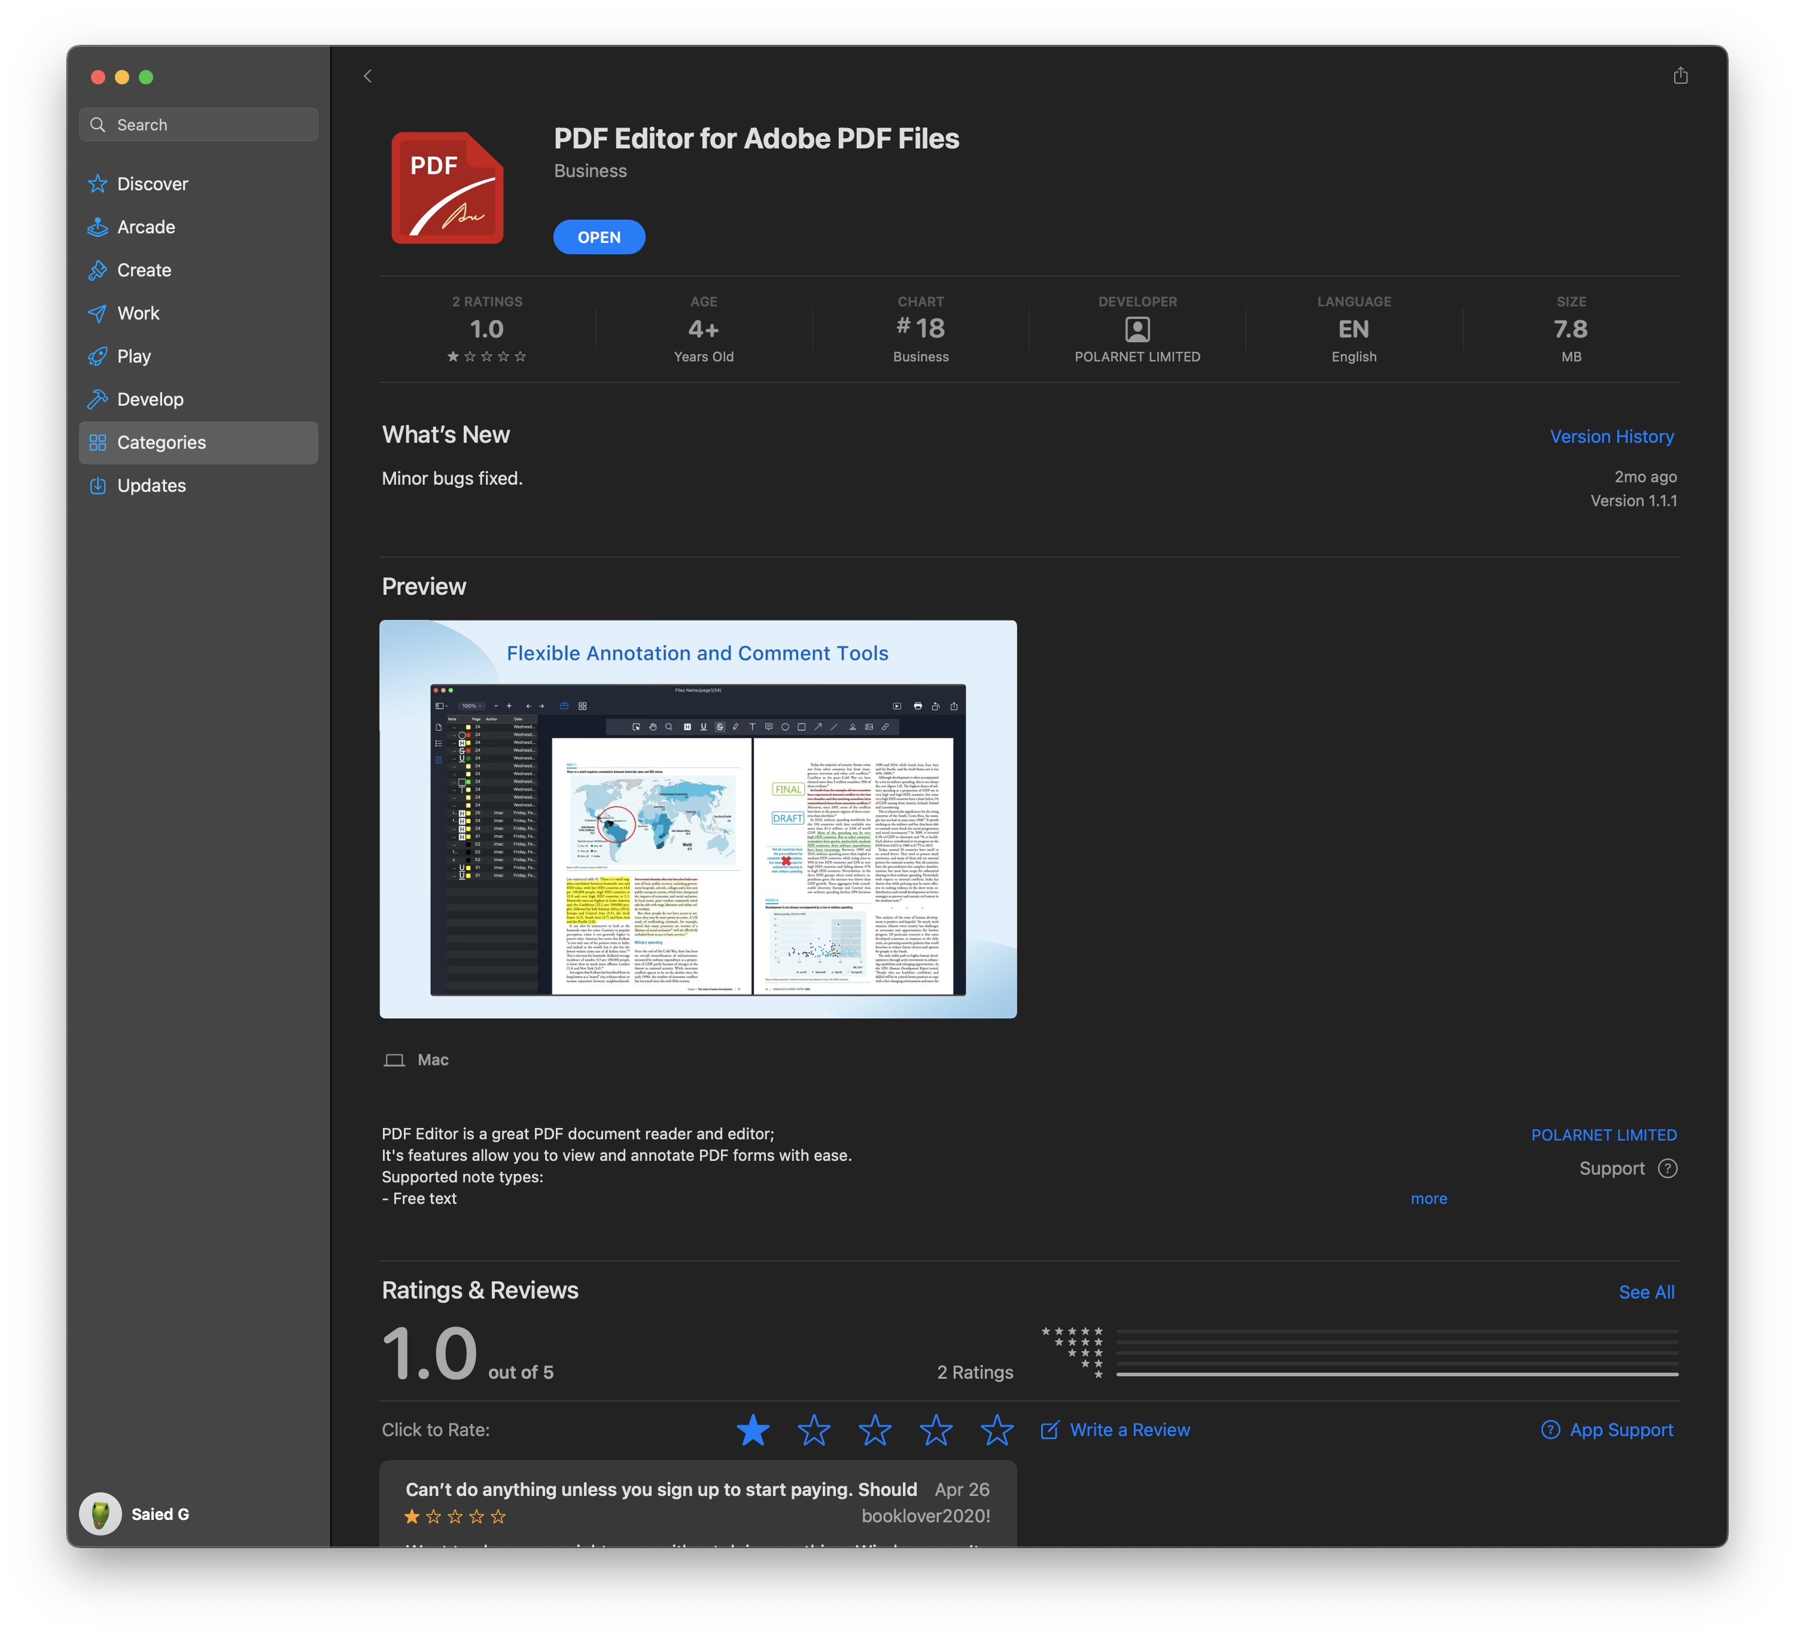Rate the app five stars
Screen dimensions: 1795x1636
[997, 1430]
